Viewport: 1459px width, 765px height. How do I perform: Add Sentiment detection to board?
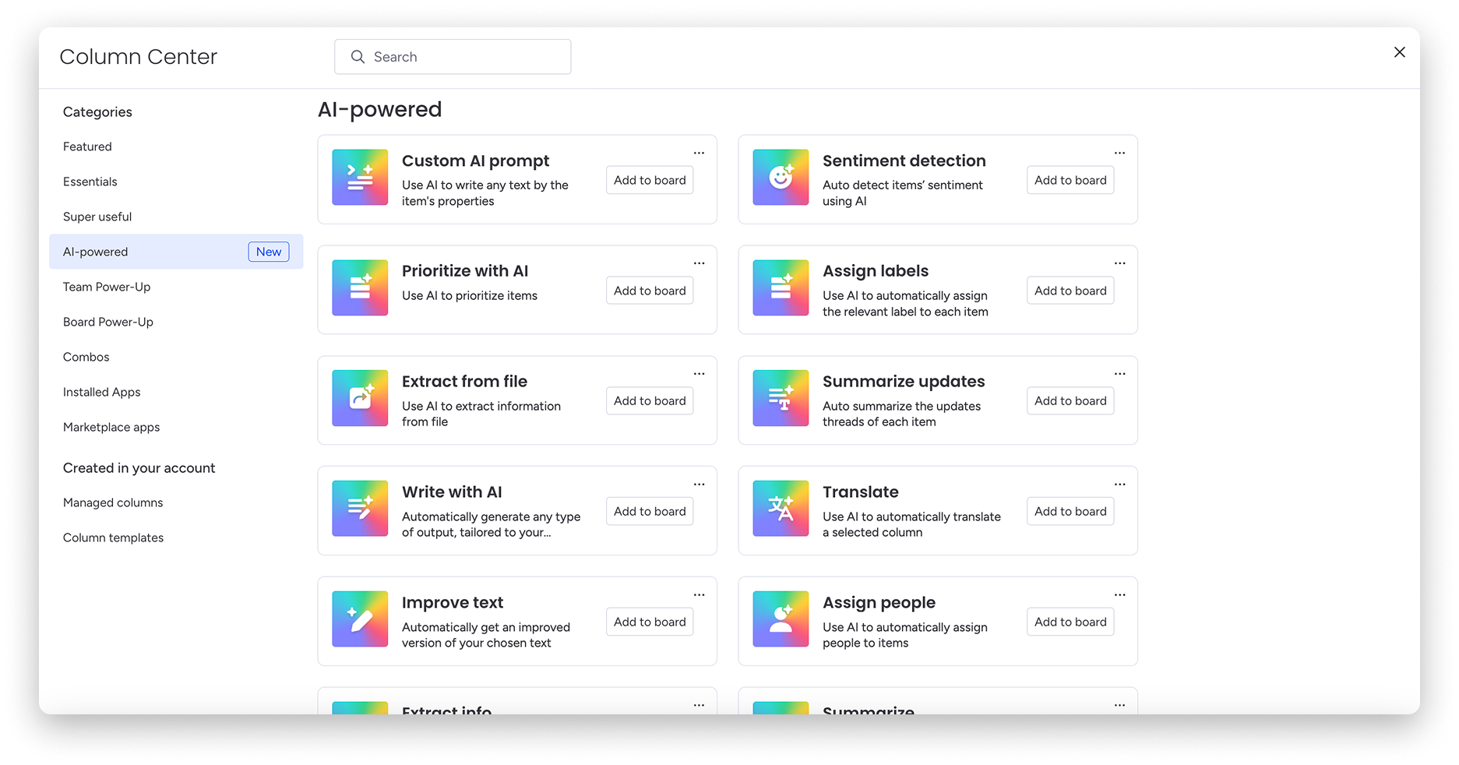(x=1070, y=180)
